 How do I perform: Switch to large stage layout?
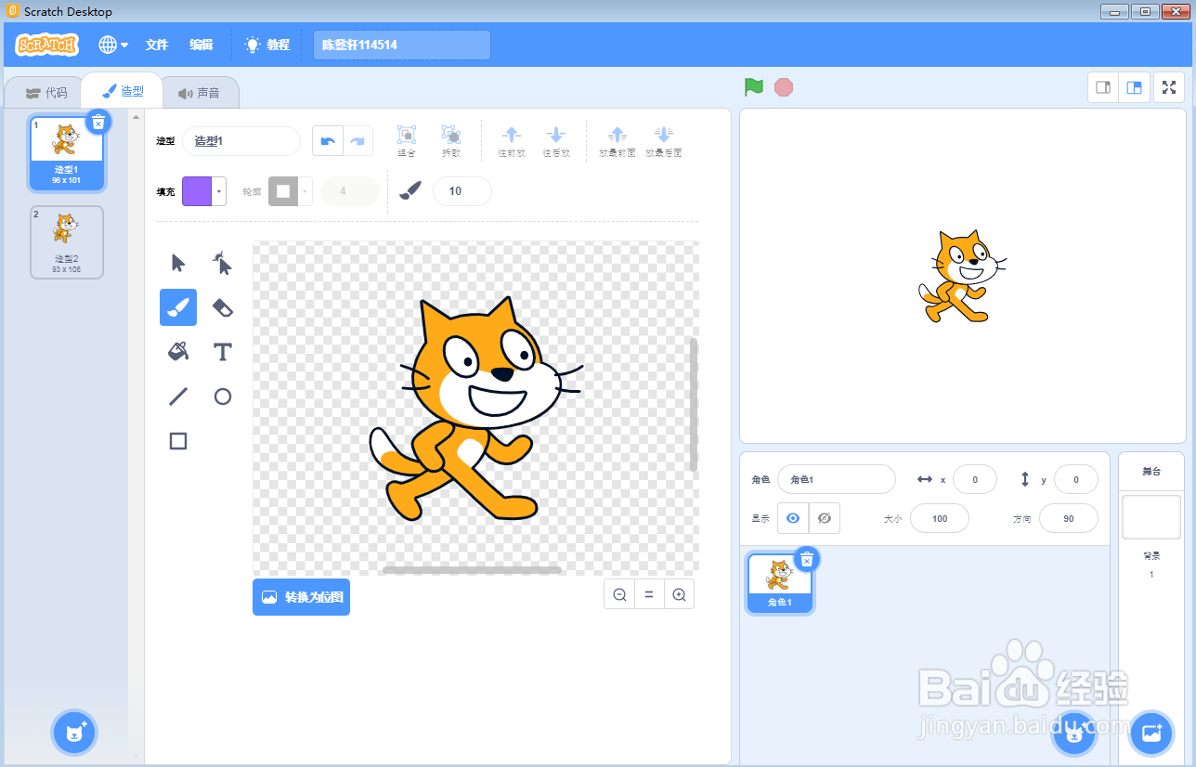click(1134, 87)
